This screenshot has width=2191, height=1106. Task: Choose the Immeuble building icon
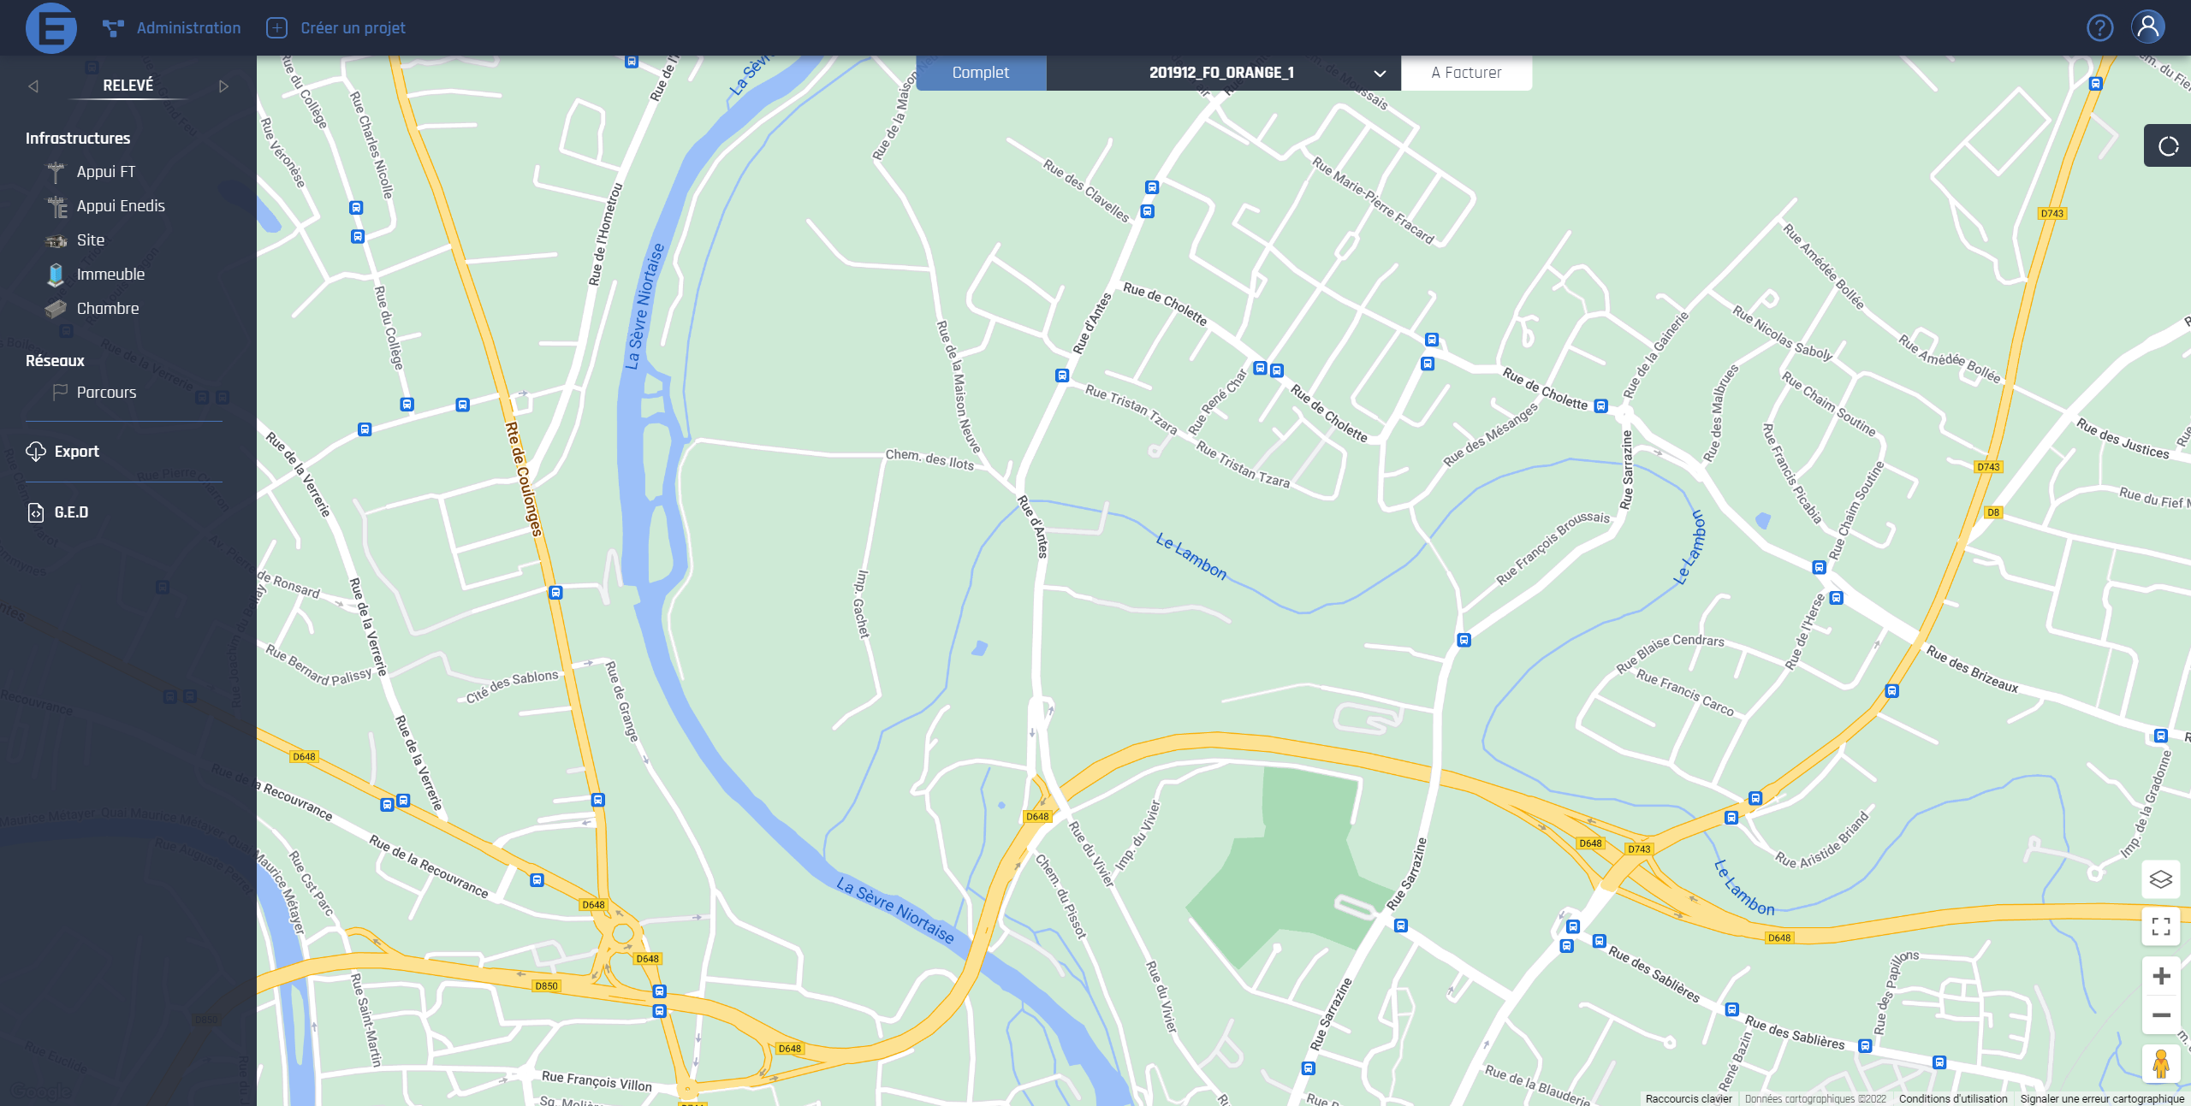[x=56, y=275]
